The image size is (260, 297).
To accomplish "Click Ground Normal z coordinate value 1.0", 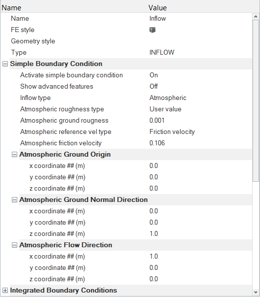I will tap(154, 234).
